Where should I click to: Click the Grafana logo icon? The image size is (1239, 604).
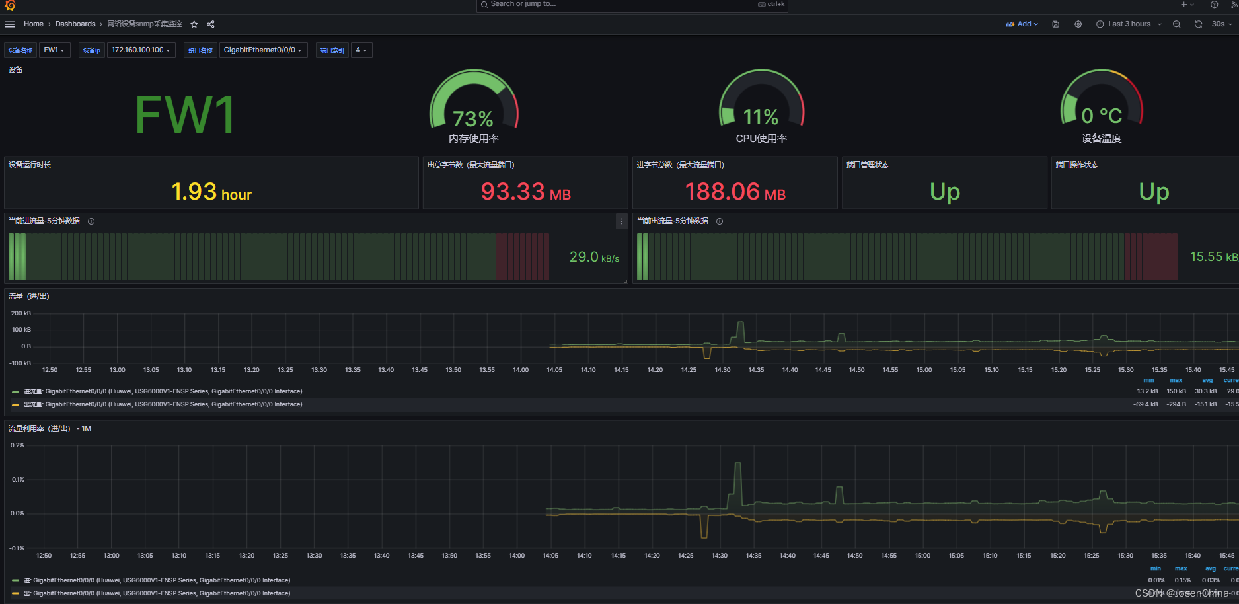tap(10, 5)
